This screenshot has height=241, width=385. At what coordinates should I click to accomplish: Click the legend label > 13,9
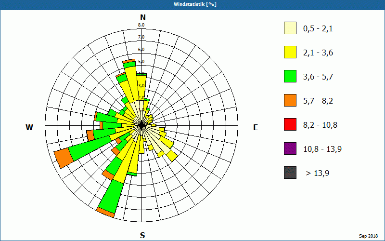tap(318, 174)
